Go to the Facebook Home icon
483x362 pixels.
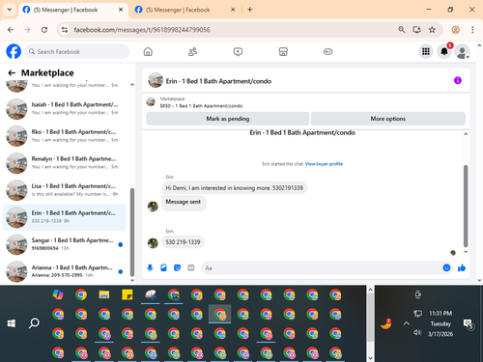pos(148,51)
